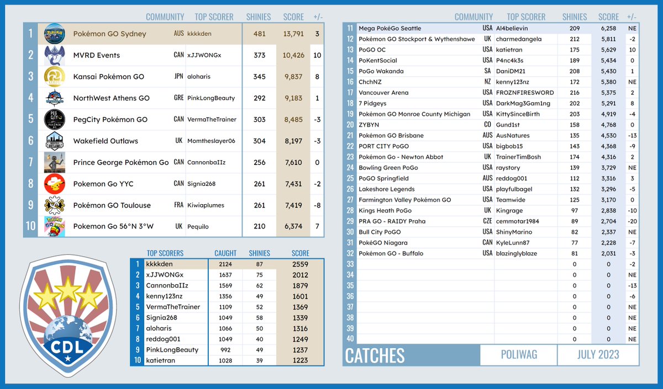Select the Pokémon GO Toulouse name
The height and width of the screenshot is (389, 663).
(x=112, y=205)
